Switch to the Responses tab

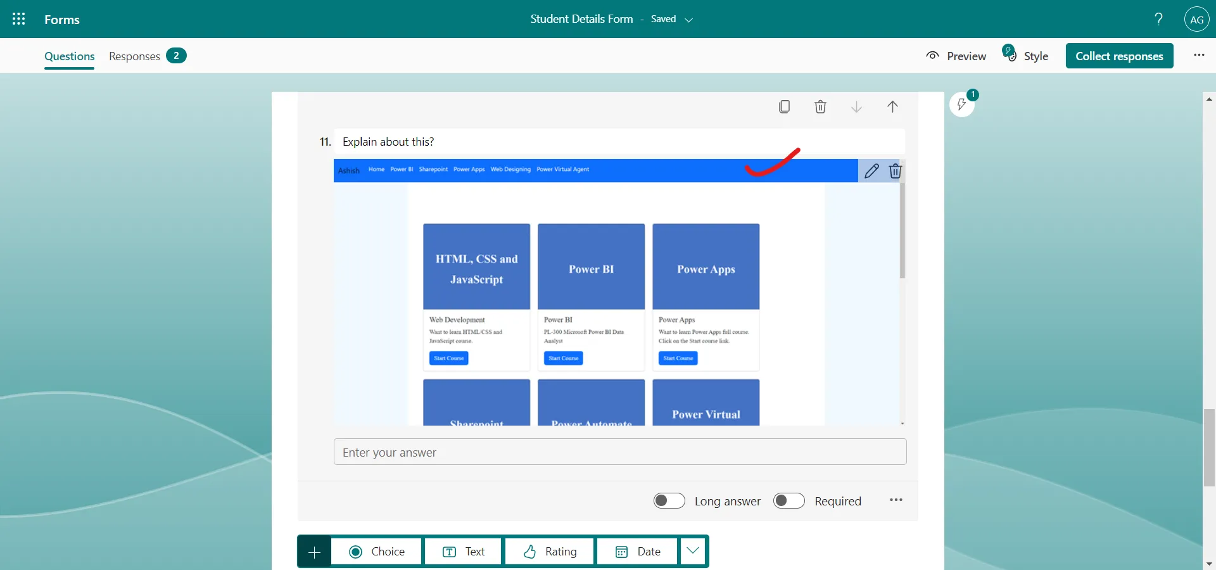(x=134, y=56)
